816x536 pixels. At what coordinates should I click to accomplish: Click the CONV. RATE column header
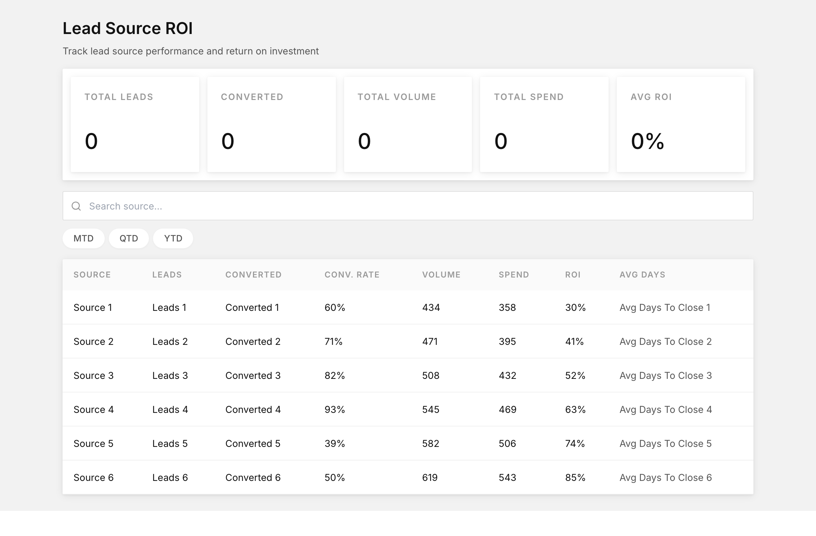352,275
